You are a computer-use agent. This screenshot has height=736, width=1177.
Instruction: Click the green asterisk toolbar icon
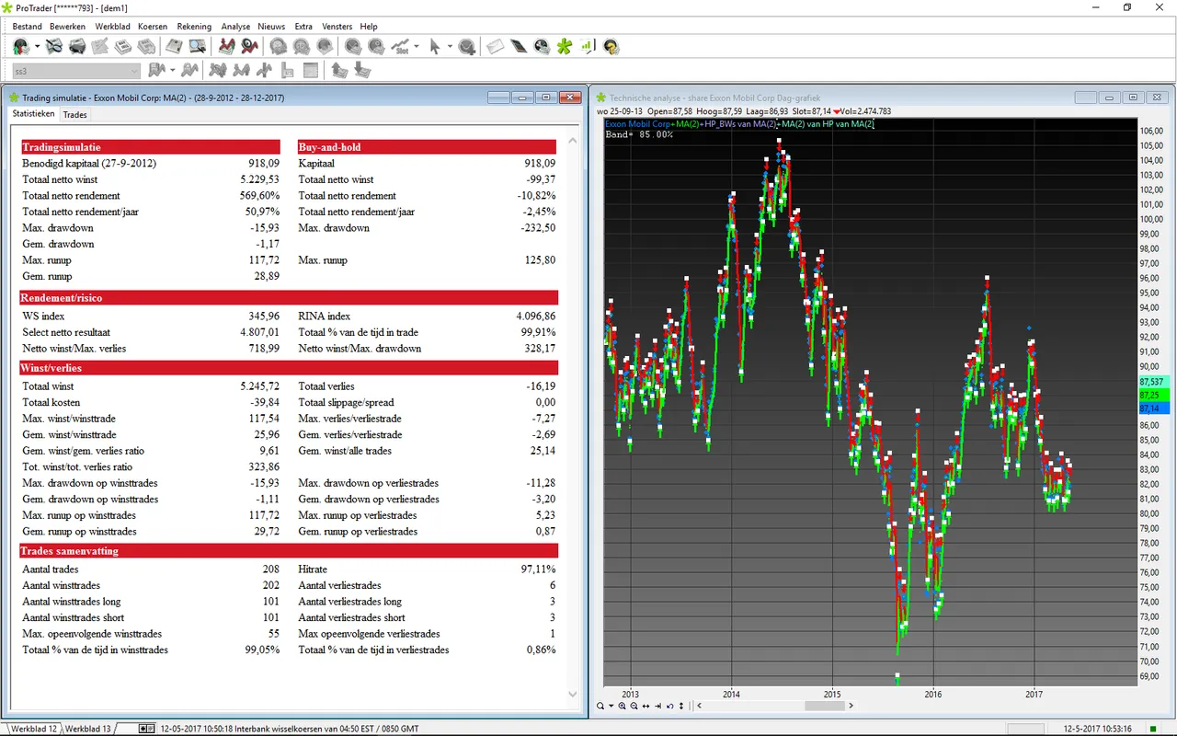point(565,46)
